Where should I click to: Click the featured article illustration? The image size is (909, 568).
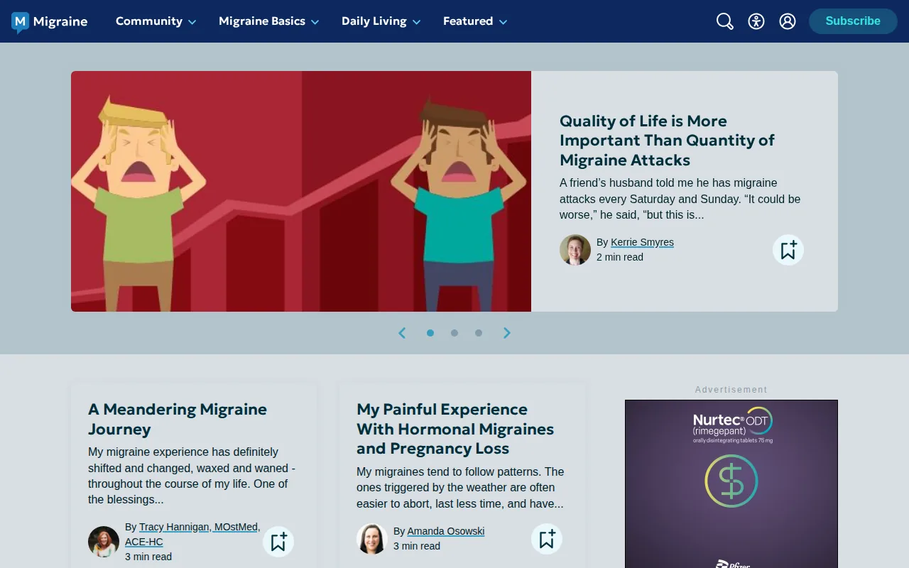point(301,191)
